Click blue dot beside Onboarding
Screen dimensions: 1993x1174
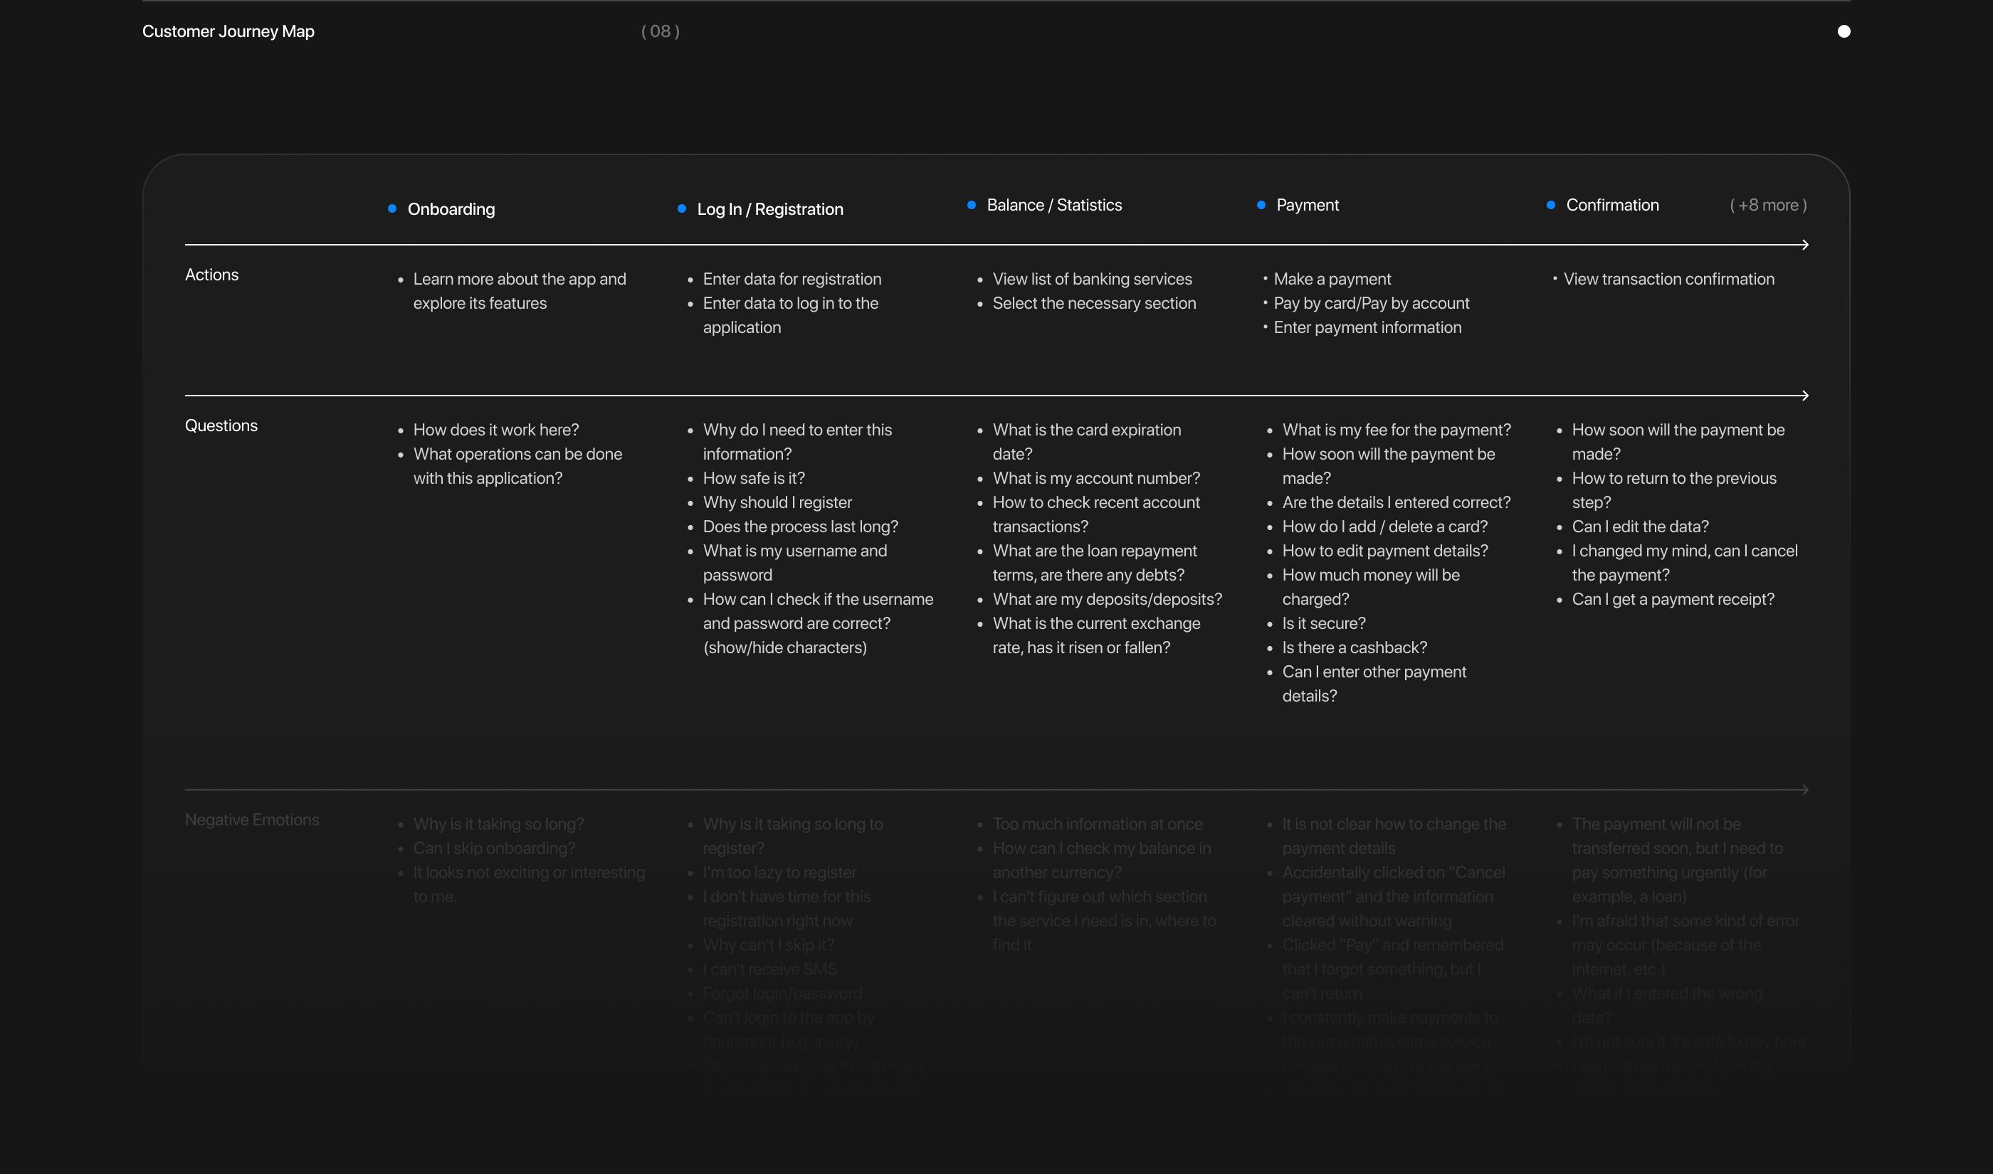(x=391, y=209)
